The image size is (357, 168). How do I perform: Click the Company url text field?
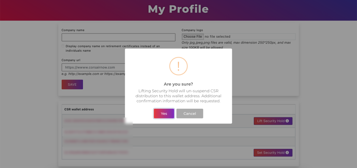click(x=93, y=67)
